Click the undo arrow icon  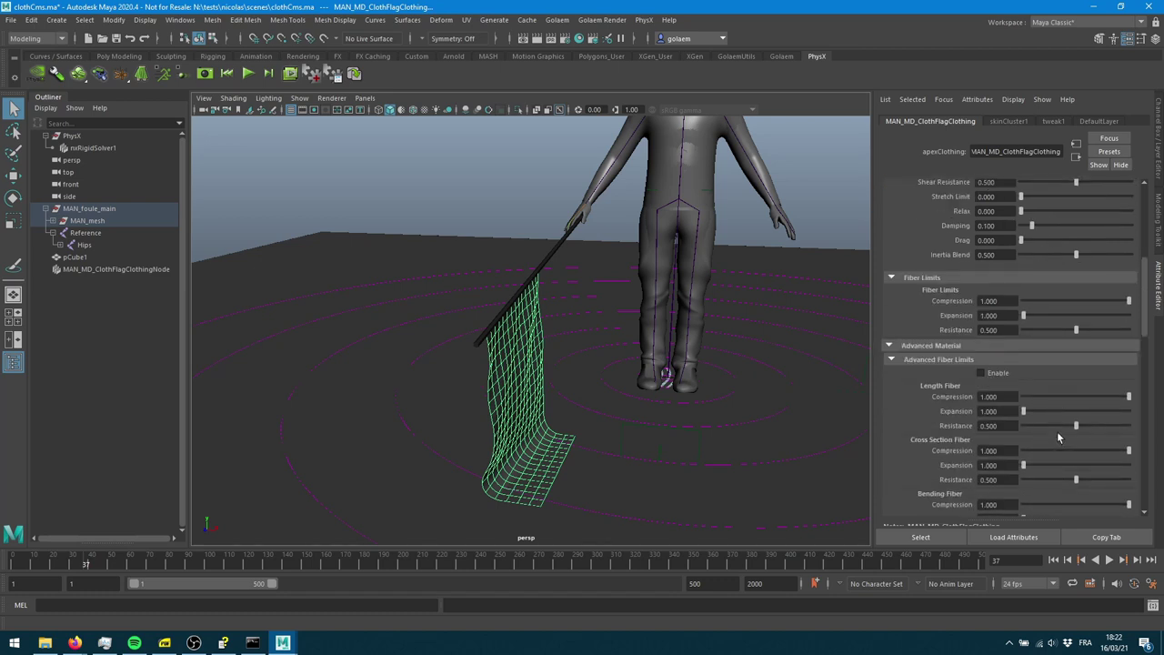tap(130, 38)
